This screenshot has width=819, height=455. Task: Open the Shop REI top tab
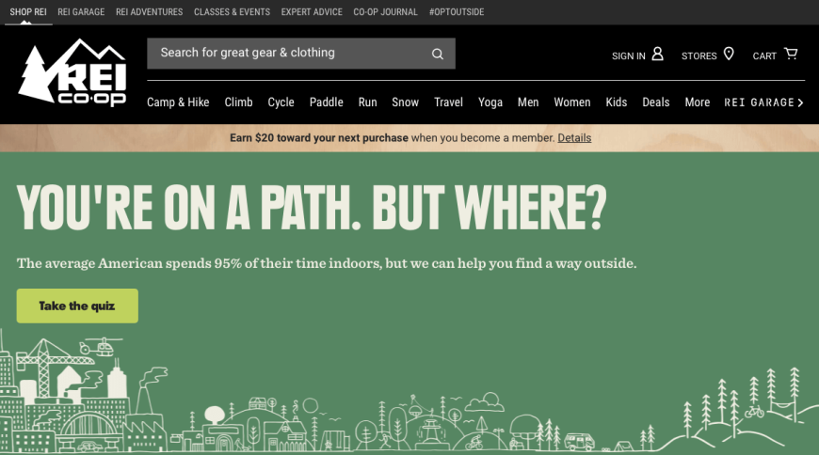click(28, 11)
